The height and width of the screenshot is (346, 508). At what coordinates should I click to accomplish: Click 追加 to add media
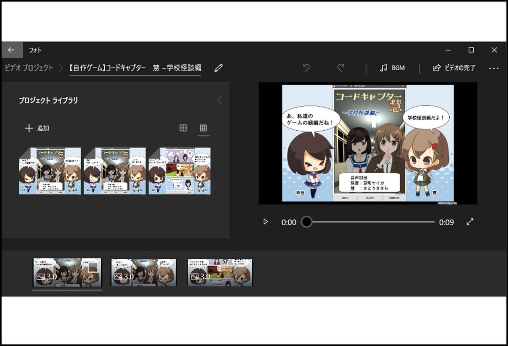(x=37, y=128)
